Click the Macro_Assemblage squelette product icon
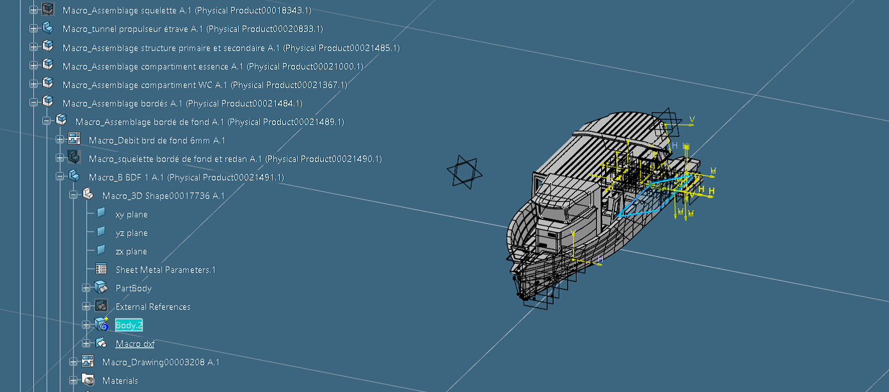 47,10
